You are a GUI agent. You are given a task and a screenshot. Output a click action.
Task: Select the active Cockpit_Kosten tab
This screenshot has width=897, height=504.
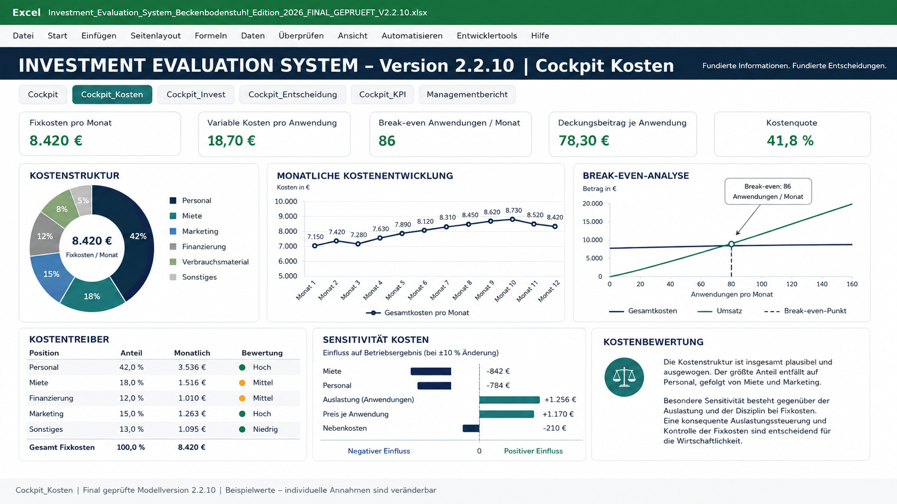[x=112, y=95]
